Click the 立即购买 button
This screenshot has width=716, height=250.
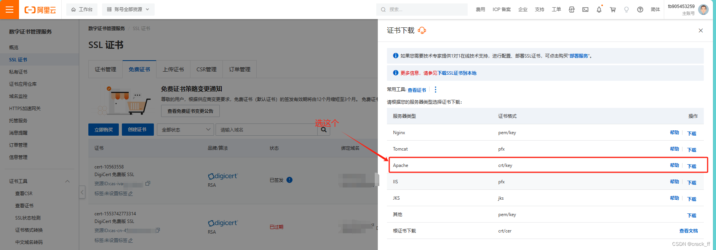pyautogui.click(x=104, y=130)
